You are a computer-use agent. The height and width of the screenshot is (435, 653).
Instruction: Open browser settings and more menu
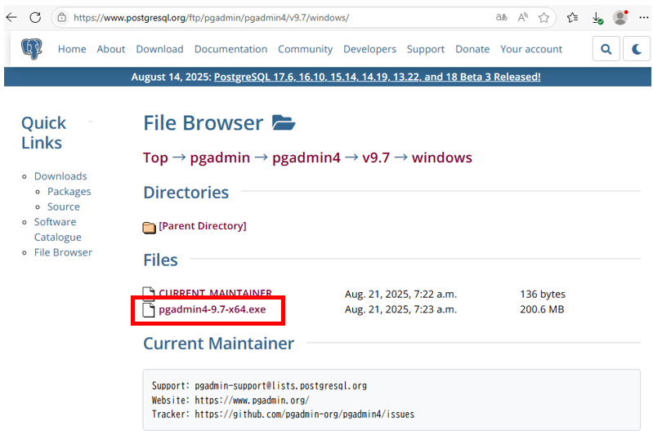tap(644, 17)
